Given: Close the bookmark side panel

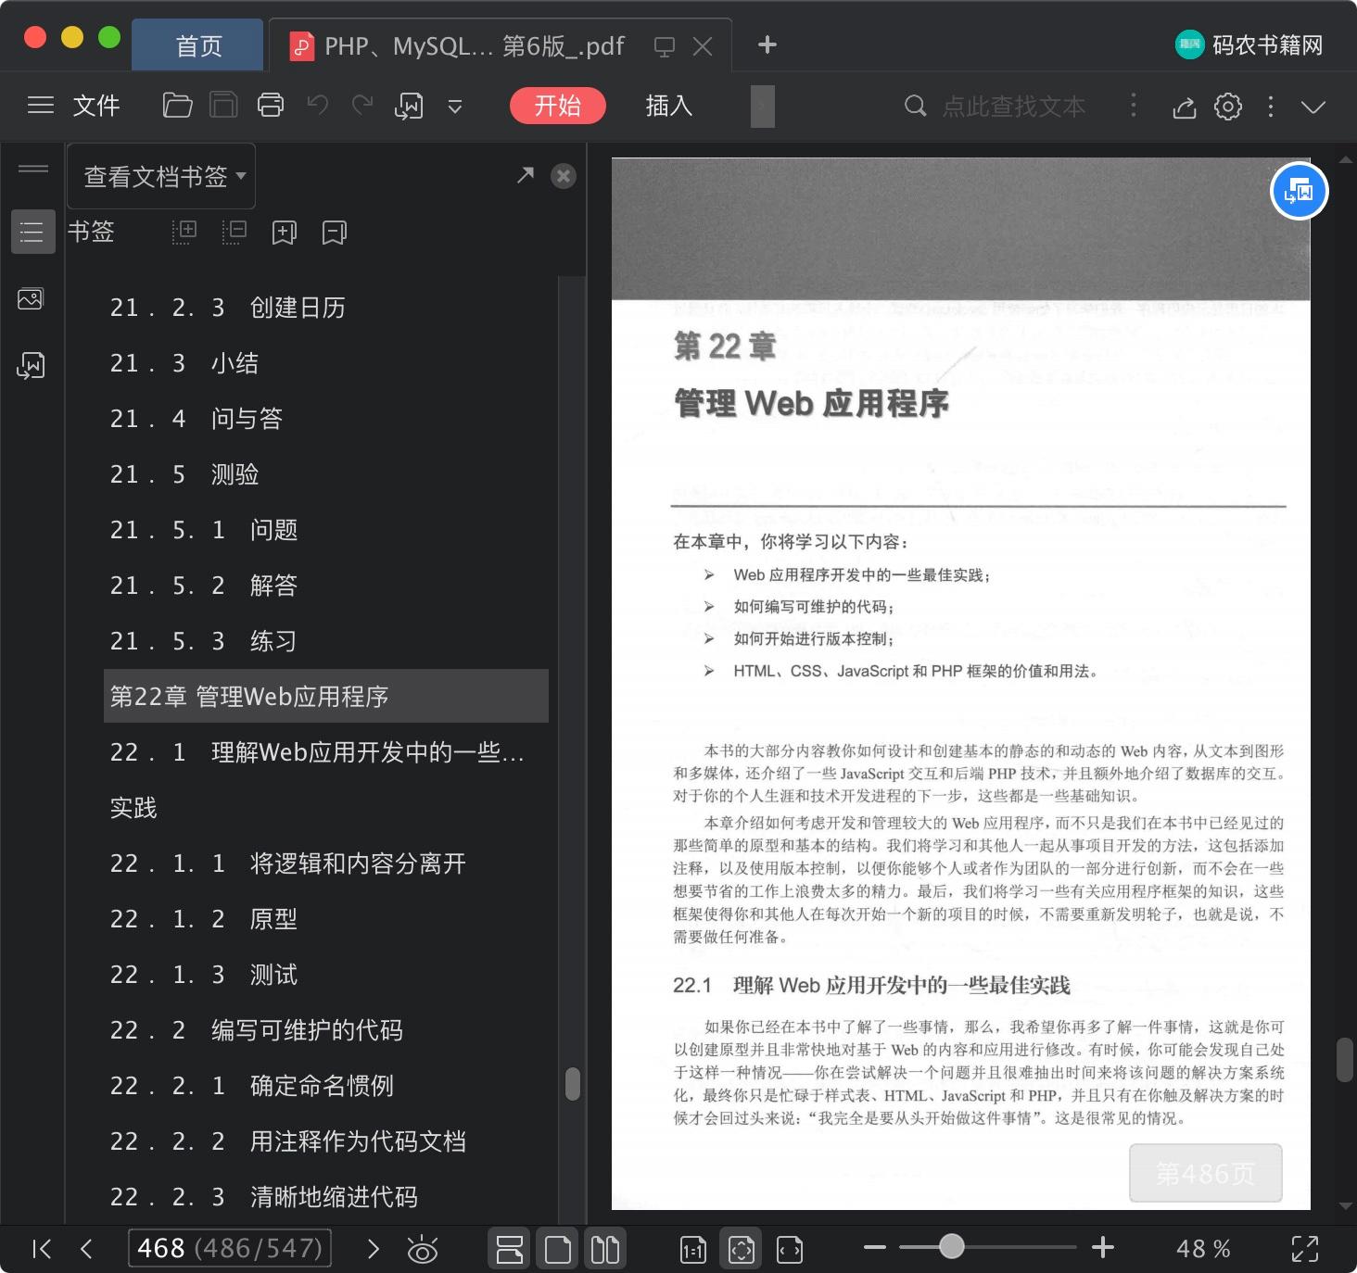Looking at the screenshot, I should point(564,176).
